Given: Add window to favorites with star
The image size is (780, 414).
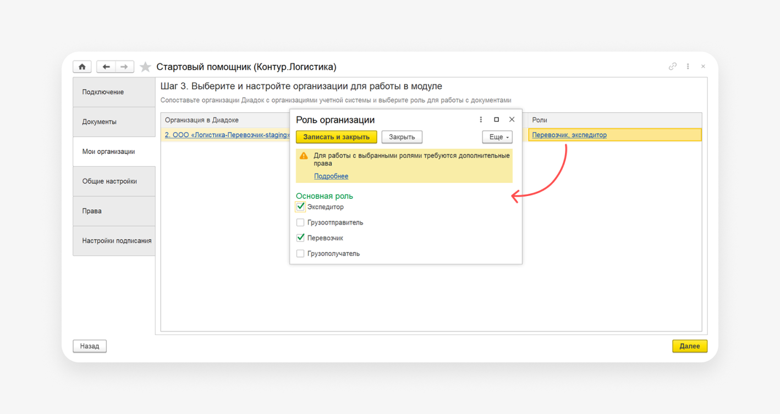Looking at the screenshot, I should pyautogui.click(x=145, y=67).
